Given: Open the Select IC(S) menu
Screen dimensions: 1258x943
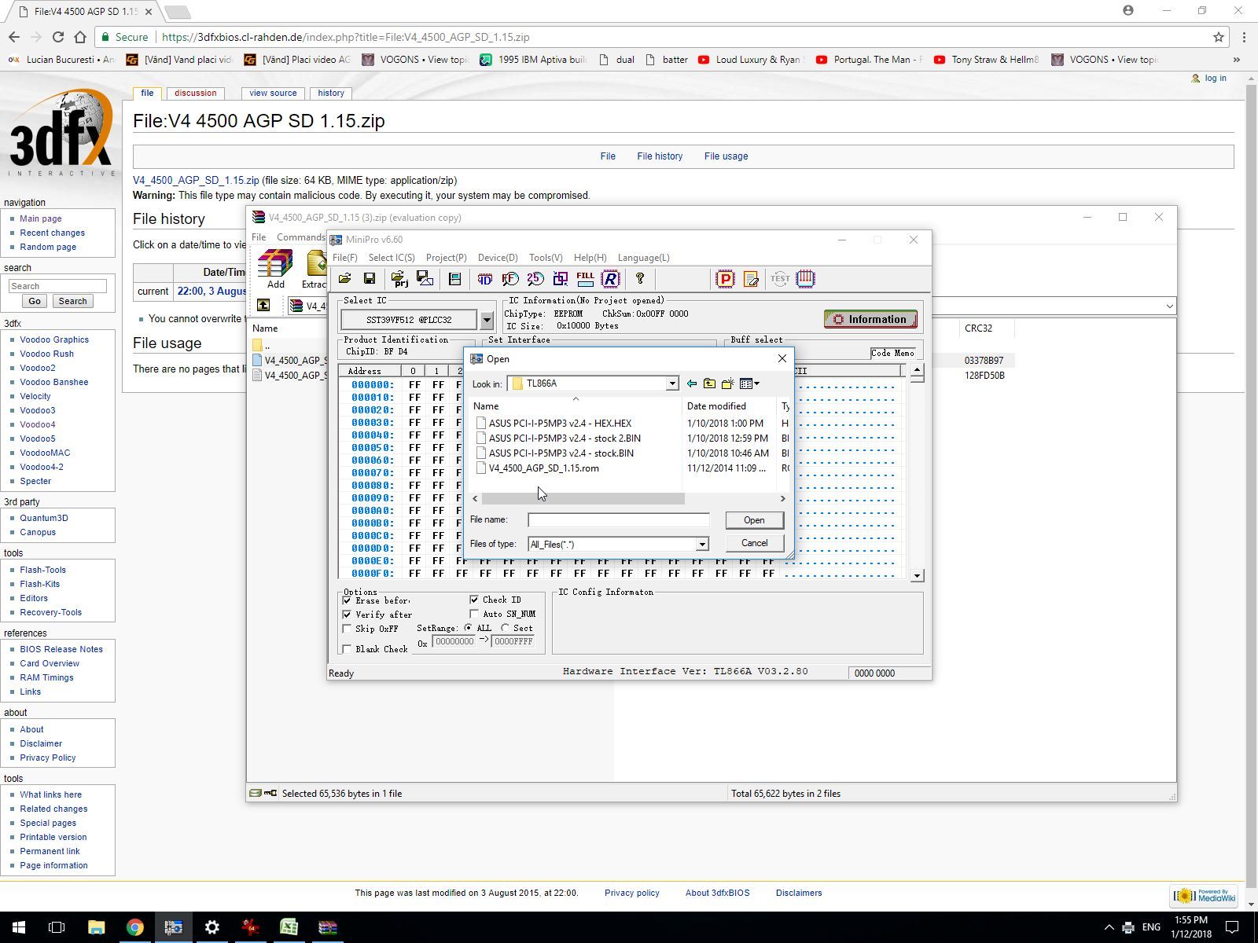Looking at the screenshot, I should tap(392, 258).
